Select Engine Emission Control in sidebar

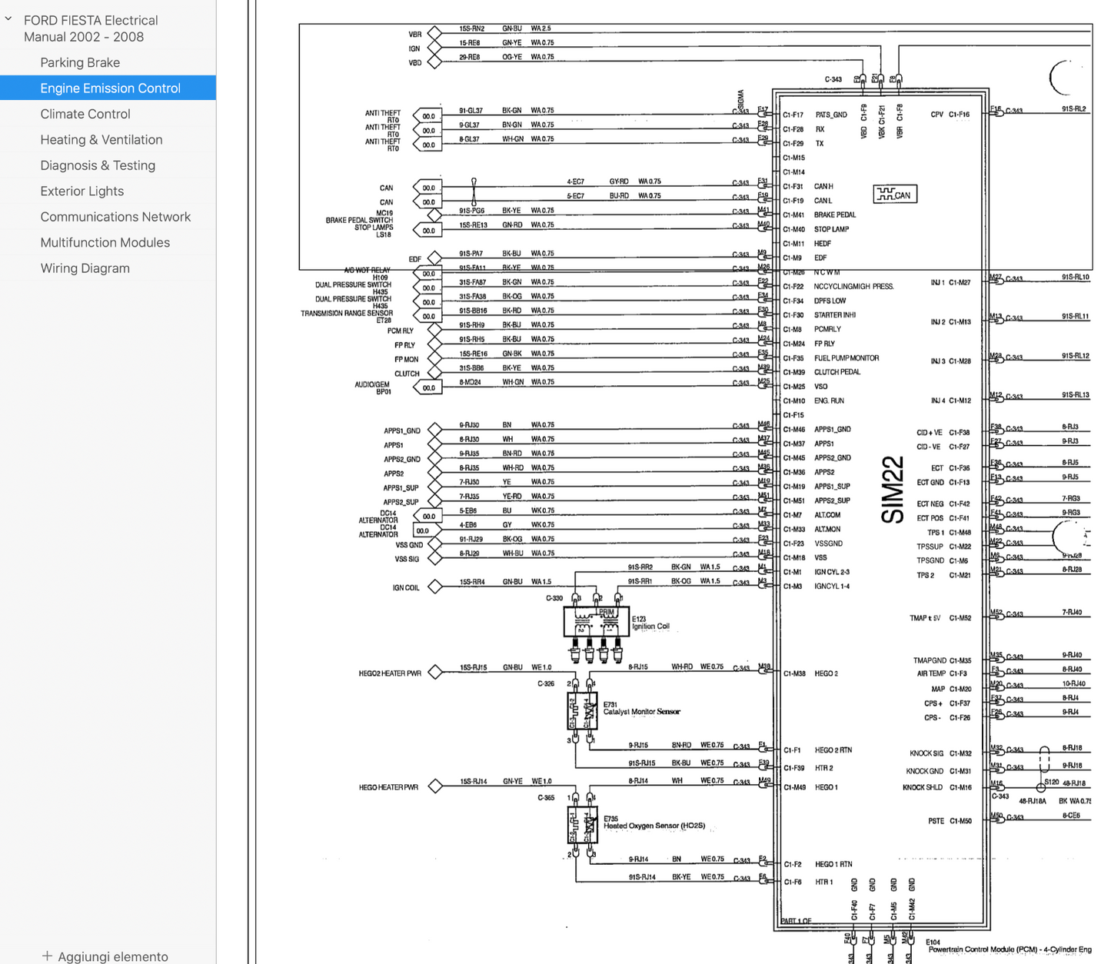coord(110,88)
